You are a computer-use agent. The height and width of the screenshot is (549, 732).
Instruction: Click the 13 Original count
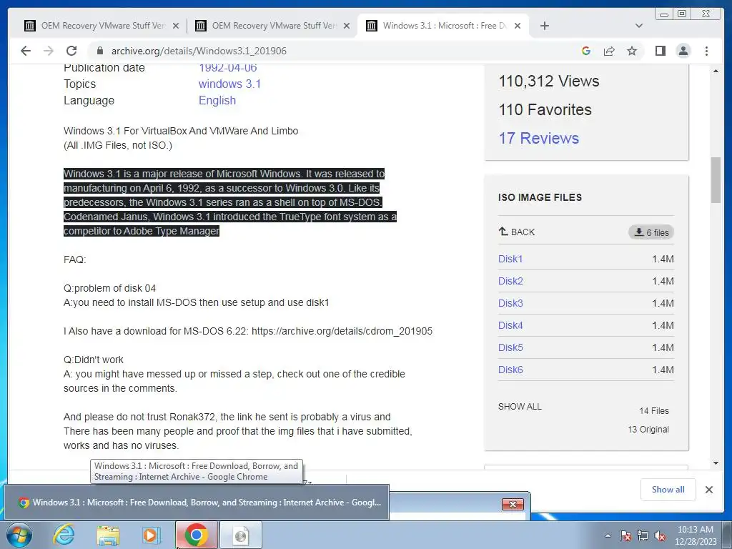click(648, 430)
